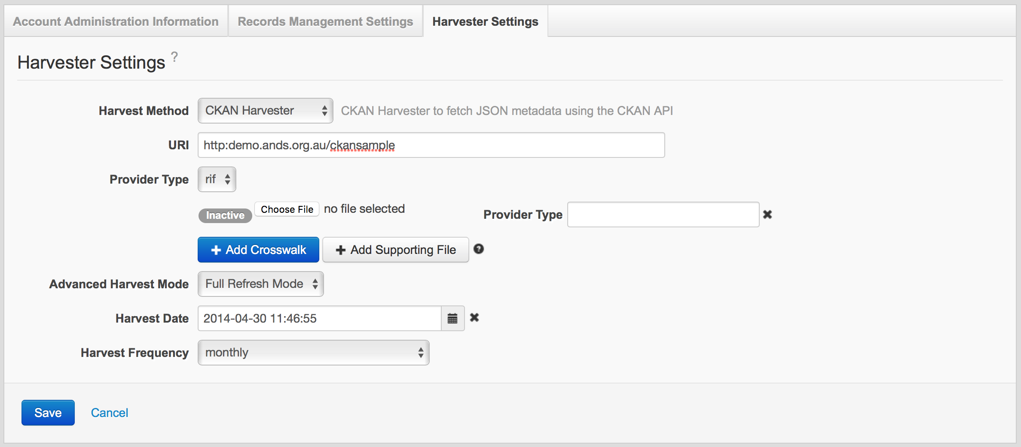Save the harvester settings
Screen dimensions: 1021x447
(48, 413)
